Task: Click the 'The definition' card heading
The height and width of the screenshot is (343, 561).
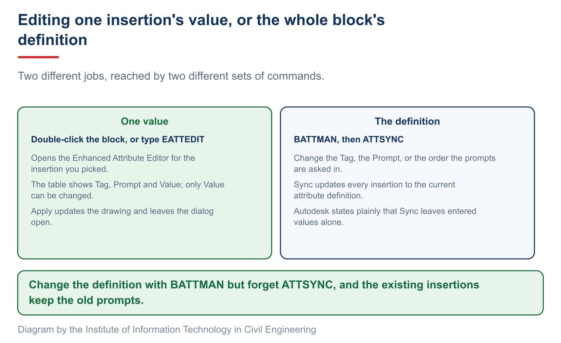Action: click(407, 121)
